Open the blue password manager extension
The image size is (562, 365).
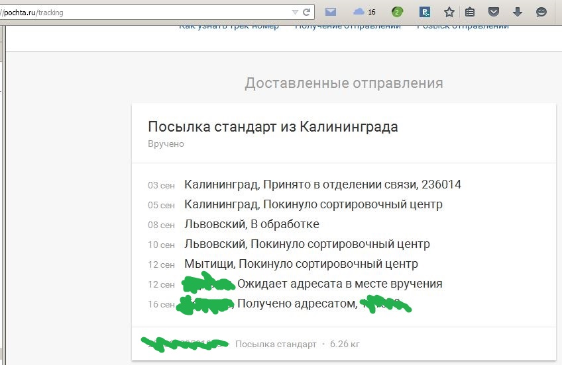coord(426,12)
